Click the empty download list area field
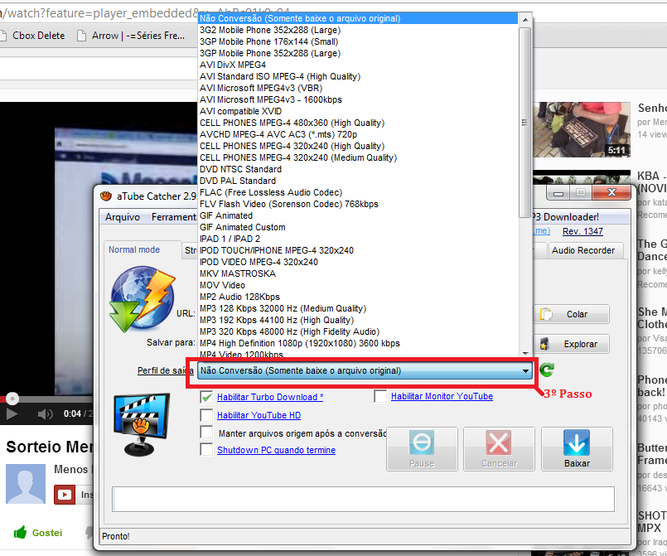The width and height of the screenshot is (667, 556). [363, 499]
